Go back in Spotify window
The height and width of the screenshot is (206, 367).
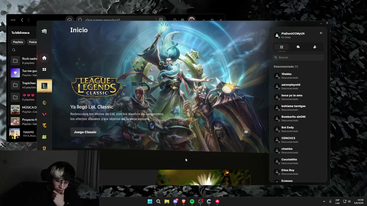22,20
